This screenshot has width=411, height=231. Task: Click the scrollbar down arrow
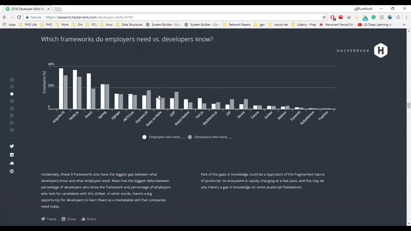pyautogui.click(x=408, y=224)
